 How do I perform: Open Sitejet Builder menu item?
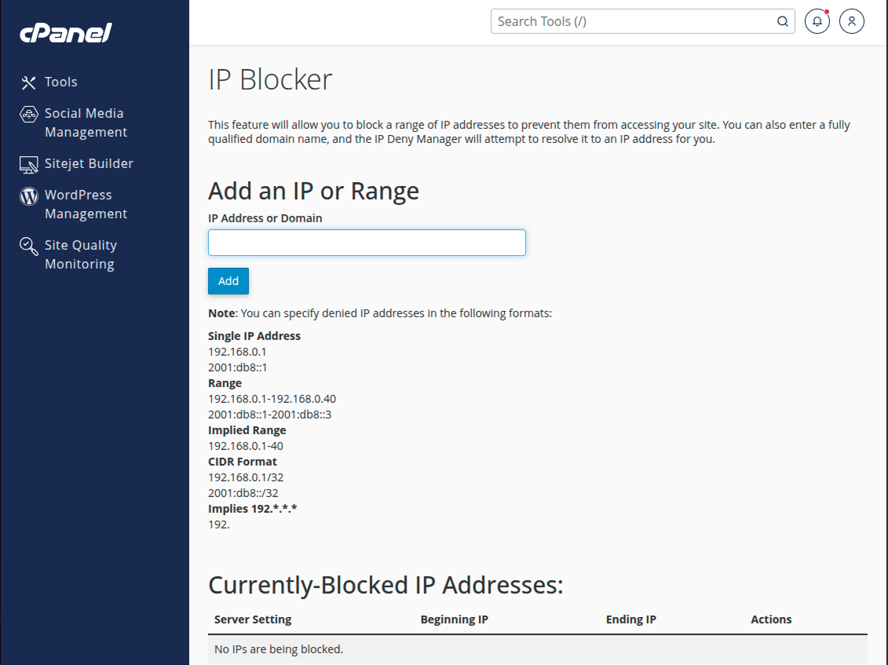89,164
